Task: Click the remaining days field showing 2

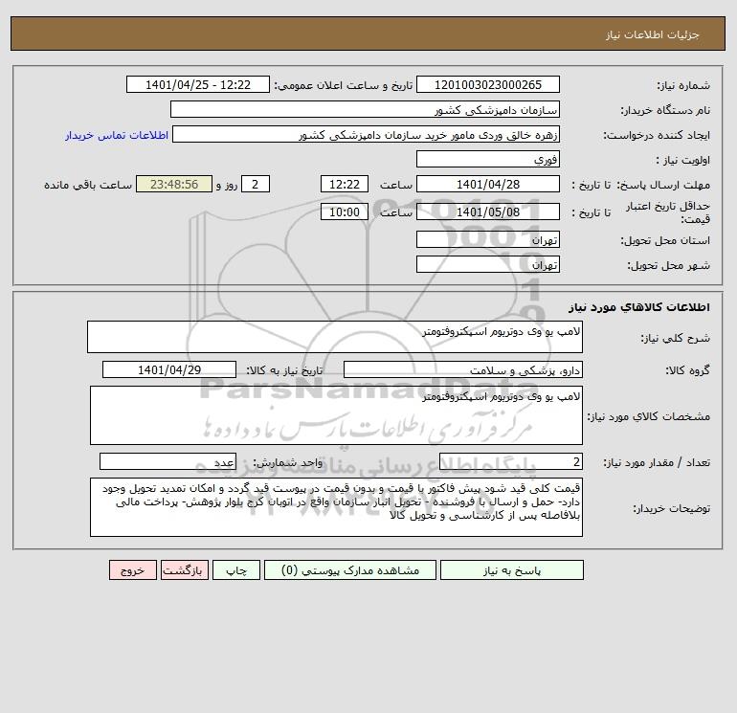Action: [256, 185]
